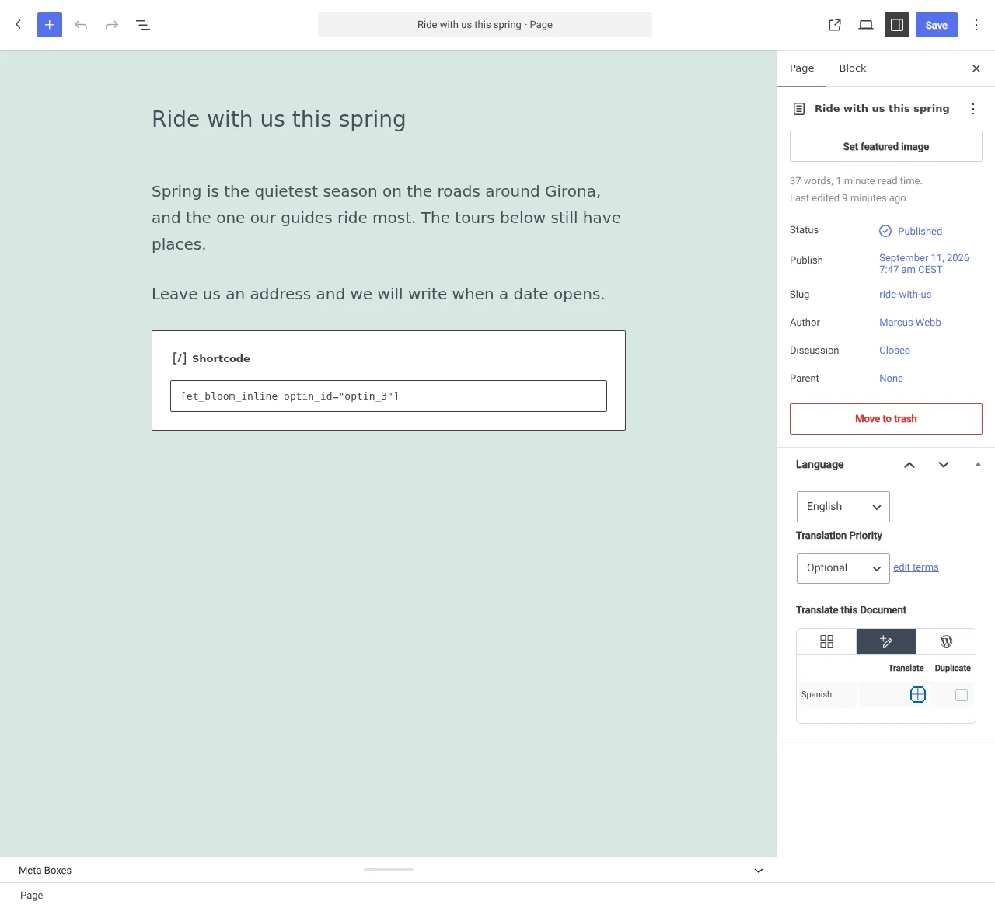The width and height of the screenshot is (995, 908).
Task: Edit the publish date September 11, 2026
Action: pyautogui.click(x=924, y=264)
